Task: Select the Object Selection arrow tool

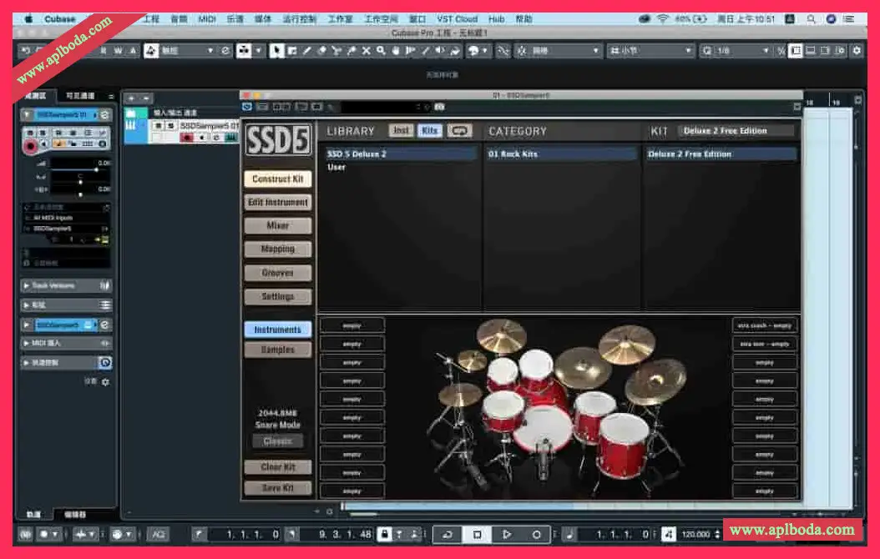Action: [276, 51]
